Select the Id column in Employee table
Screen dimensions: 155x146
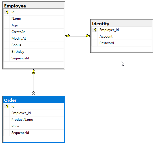point(34,12)
